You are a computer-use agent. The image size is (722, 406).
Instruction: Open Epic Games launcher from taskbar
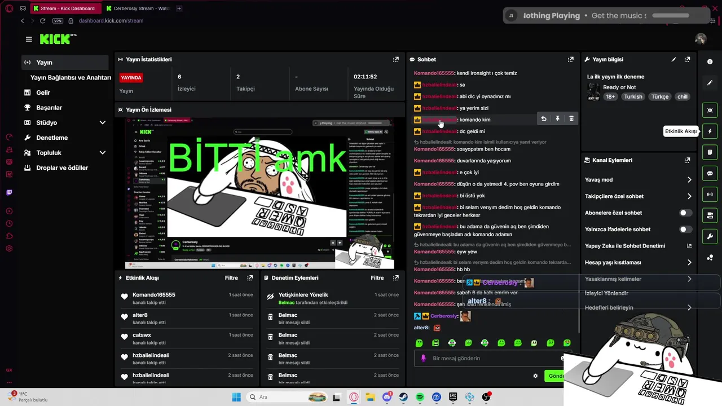[453, 397]
